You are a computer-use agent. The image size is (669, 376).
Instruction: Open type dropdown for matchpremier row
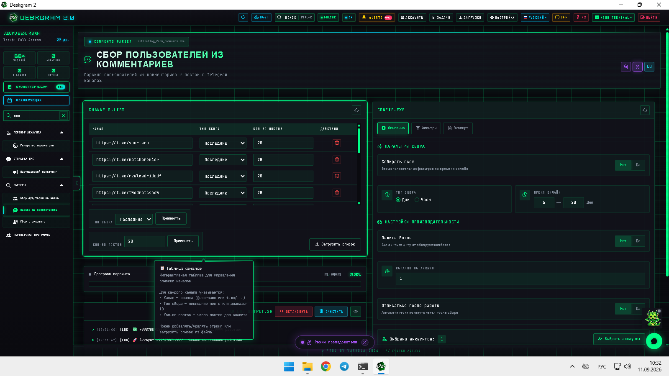click(223, 160)
